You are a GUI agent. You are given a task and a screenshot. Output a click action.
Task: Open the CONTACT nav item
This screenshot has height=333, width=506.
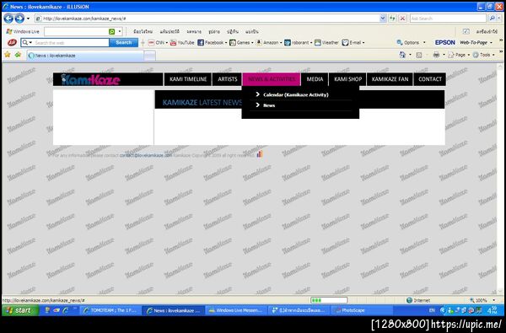tap(430, 79)
